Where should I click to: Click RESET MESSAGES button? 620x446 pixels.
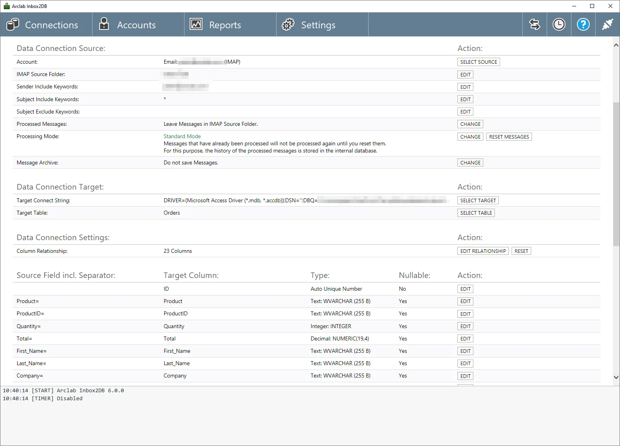[x=509, y=137]
